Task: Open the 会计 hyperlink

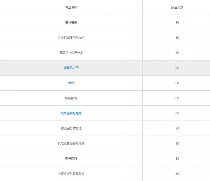Action: (x=71, y=83)
